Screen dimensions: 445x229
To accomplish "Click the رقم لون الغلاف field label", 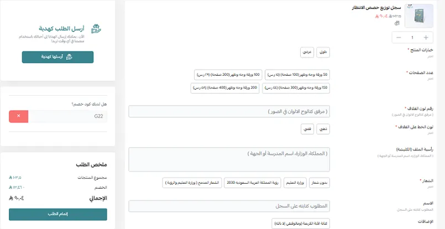I will tap(419, 108).
